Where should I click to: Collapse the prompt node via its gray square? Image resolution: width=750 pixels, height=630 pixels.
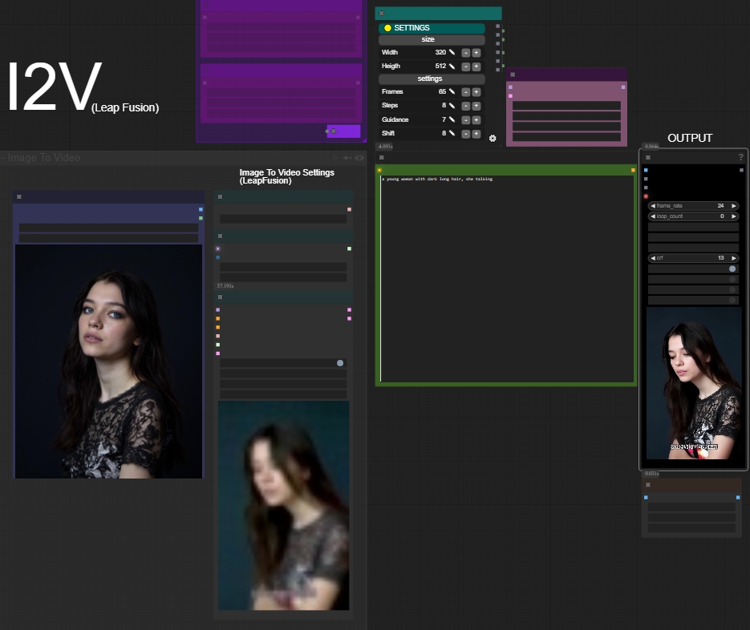tap(381, 157)
